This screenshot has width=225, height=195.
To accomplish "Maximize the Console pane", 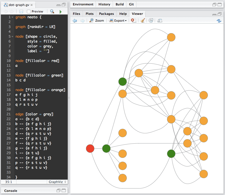I will (x=64, y=190).
